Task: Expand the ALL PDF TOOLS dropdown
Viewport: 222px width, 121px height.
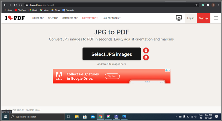Action: [x=112, y=18]
